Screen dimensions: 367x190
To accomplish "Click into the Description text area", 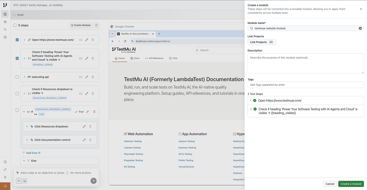I will [x=306, y=63].
